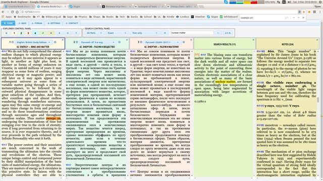Open the Русский: UF 5-е изд. translation dropdown
Screen dimensions: 323x181
[x=98, y=42]
